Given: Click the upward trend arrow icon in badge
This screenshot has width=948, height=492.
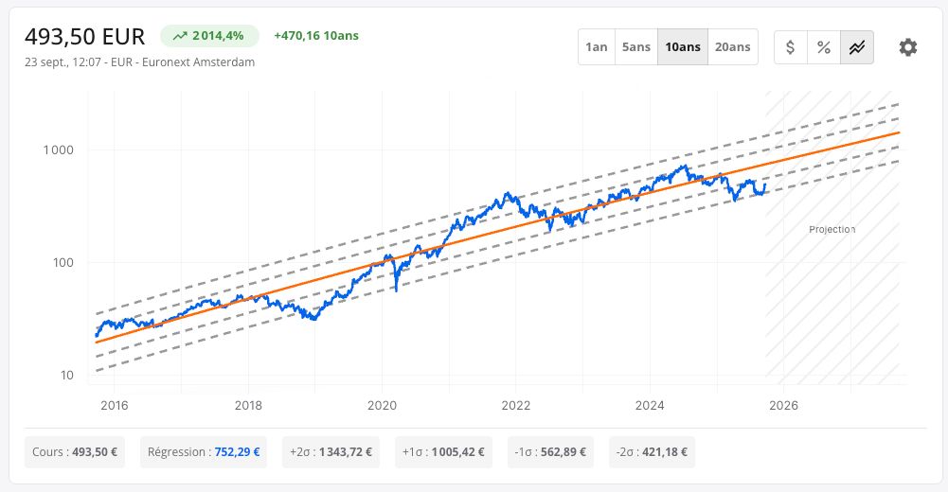Looking at the screenshot, I should click(180, 36).
